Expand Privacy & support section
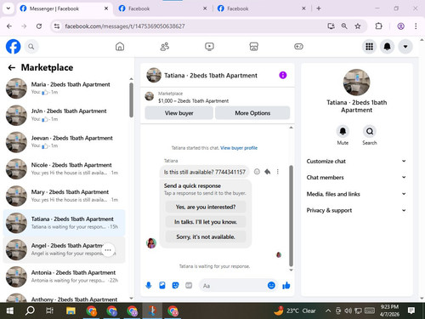425x319 pixels. pos(356,210)
